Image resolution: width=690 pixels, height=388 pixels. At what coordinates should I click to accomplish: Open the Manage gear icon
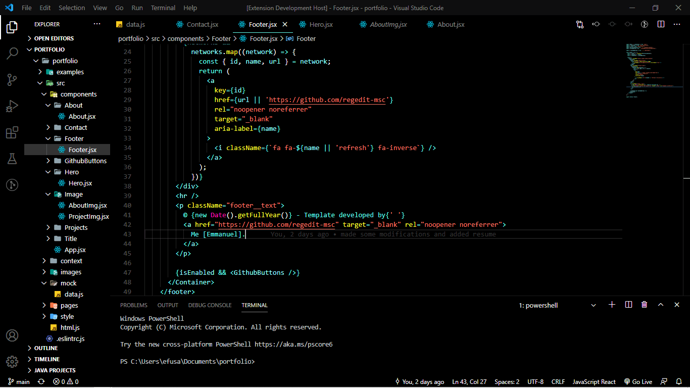(12, 362)
